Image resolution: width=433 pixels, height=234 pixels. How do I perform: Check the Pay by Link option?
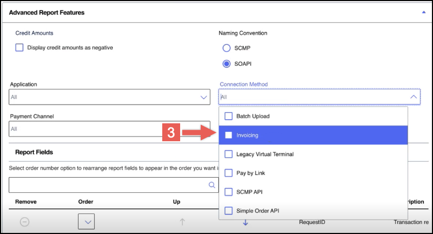pyautogui.click(x=229, y=173)
